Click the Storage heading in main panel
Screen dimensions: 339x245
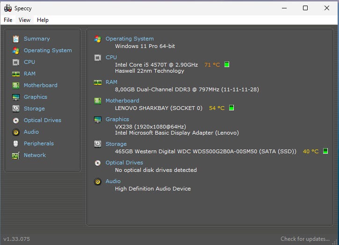tap(116, 144)
